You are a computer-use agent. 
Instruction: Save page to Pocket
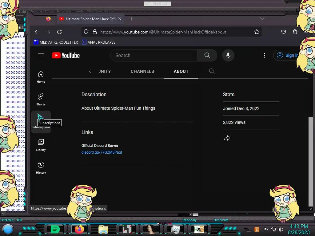(x=283, y=32)
